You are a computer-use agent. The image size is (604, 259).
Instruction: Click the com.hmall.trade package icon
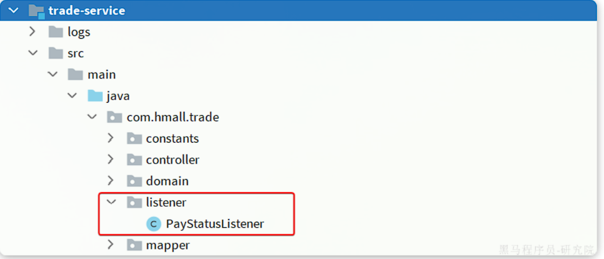[114, 117]
